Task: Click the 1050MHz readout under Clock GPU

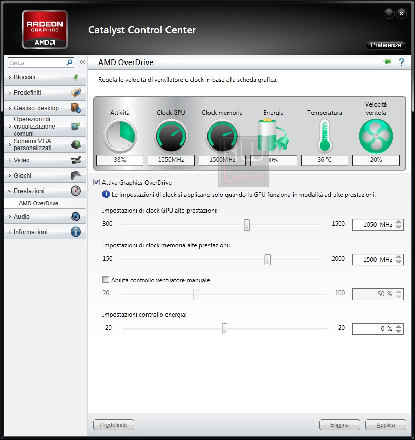Action: (171, 160)
